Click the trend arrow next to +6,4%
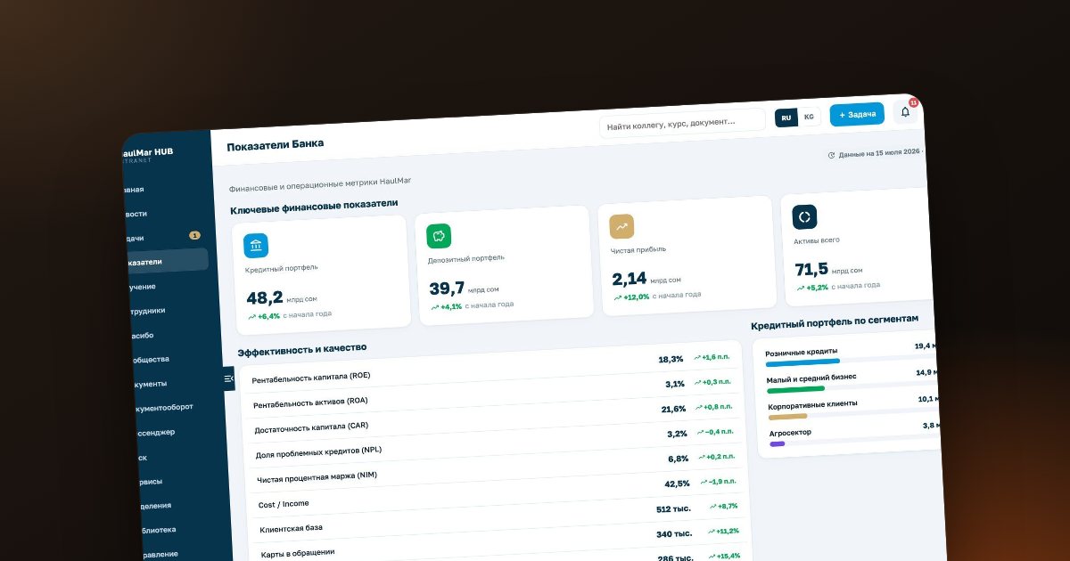 [x=251, y=317]
